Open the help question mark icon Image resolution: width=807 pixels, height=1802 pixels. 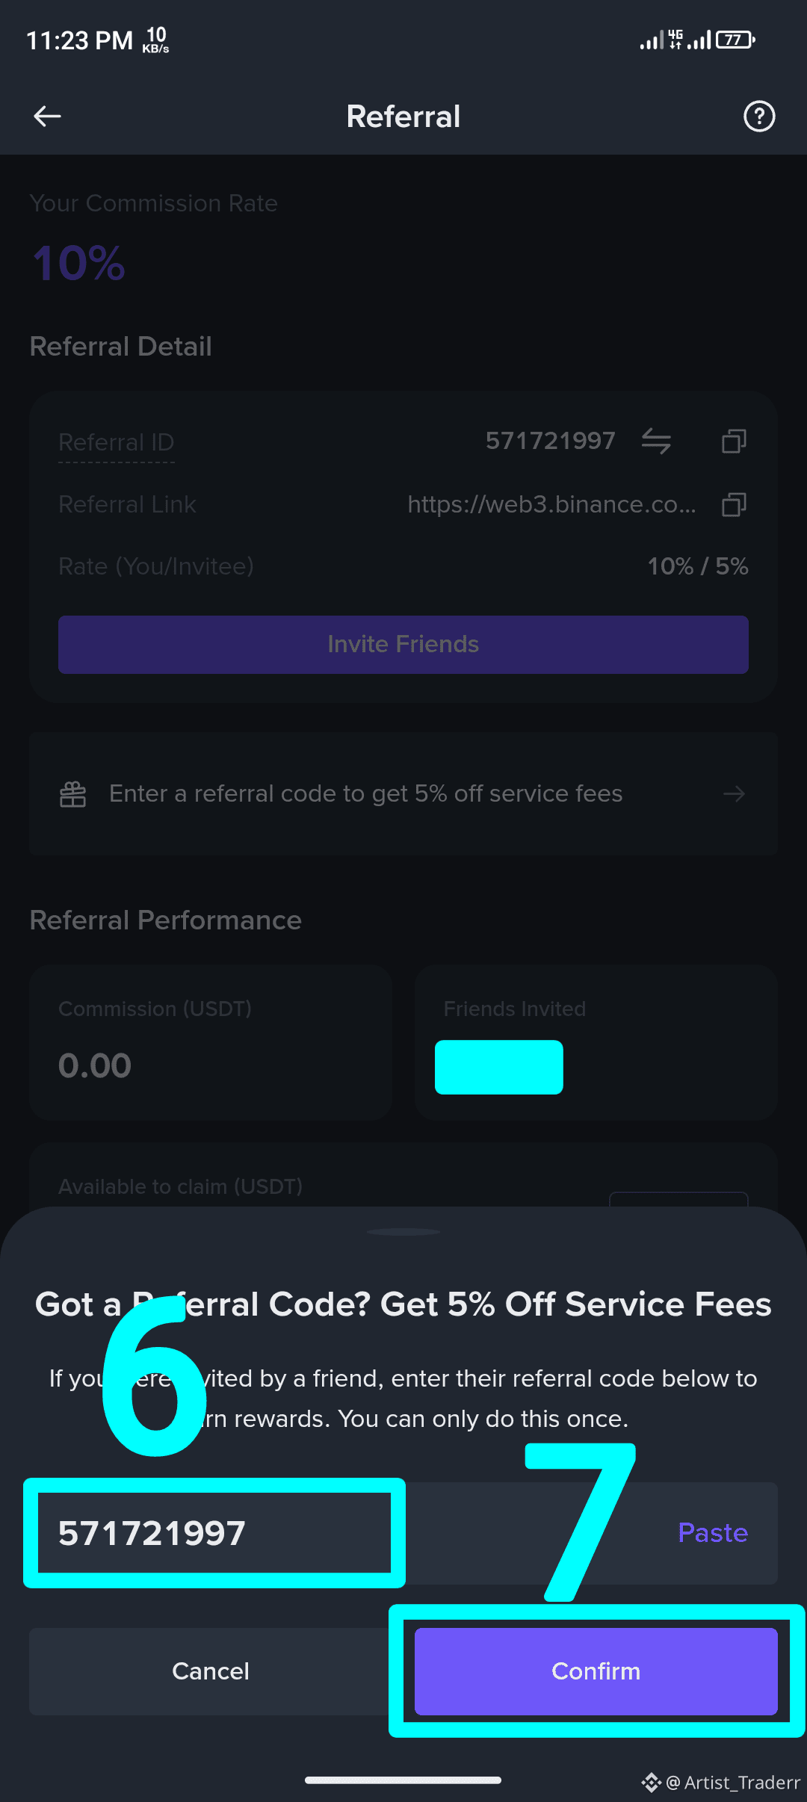tap(759, 116)
